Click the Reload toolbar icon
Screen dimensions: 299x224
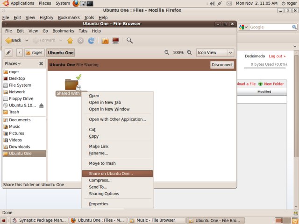(x=92, y=41)
